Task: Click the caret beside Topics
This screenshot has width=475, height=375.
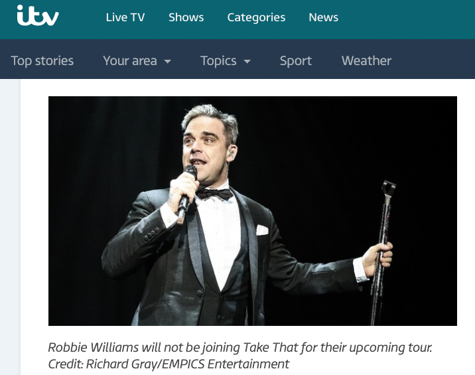Action: (247, 62)
